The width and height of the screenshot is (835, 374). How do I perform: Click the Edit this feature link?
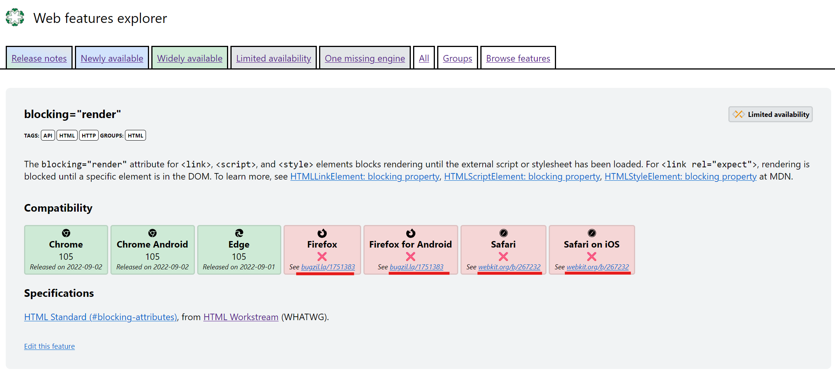(49, 346)
